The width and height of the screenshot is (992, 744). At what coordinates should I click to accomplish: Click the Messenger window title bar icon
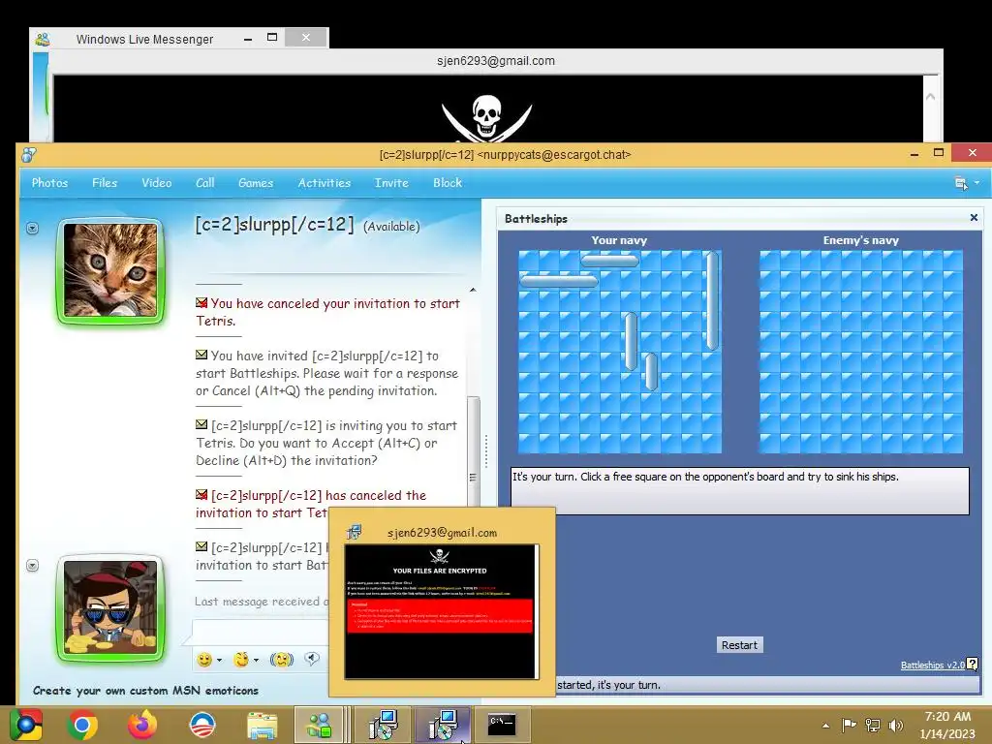pyautogui.click(x=43, y=39)
